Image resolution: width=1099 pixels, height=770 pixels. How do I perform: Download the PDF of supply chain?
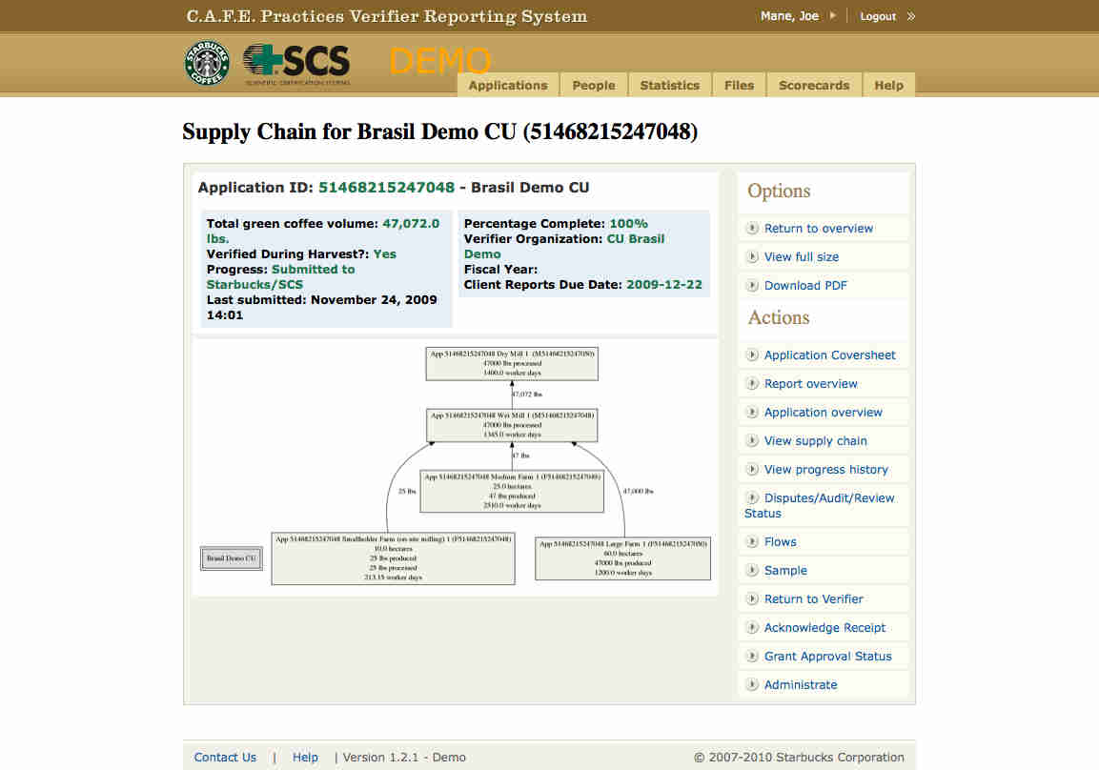point(805,286)
